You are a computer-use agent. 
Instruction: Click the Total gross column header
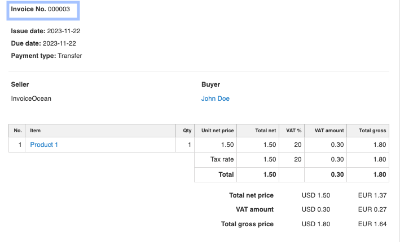[x=372, y=131]
